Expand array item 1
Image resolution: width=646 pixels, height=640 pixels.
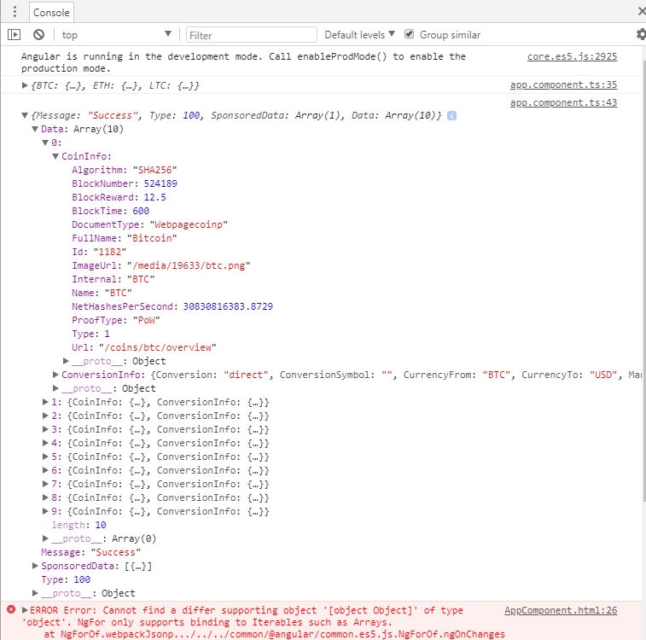click(x=45, y=402)
